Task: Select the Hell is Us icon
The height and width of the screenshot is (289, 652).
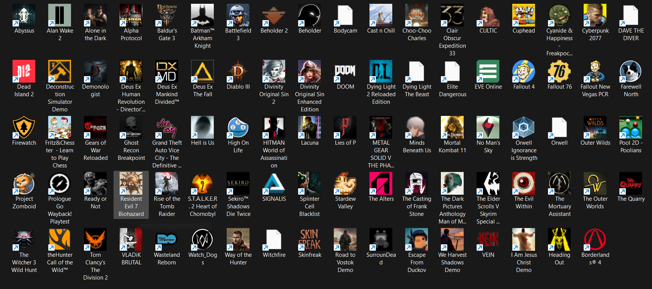Action: pos(202,128)
